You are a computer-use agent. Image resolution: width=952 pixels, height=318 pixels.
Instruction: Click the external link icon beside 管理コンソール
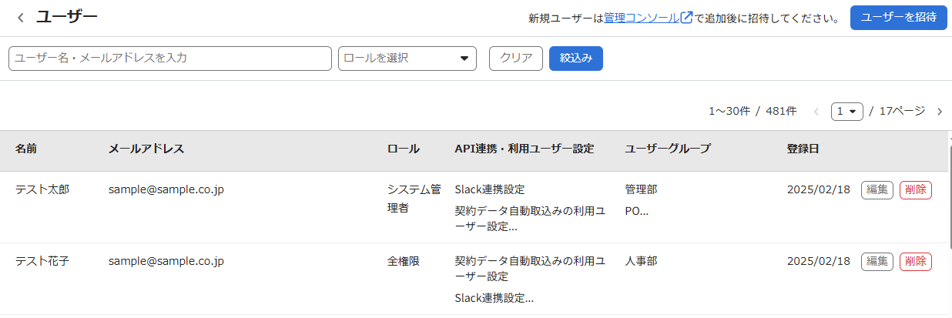point(687,18)
